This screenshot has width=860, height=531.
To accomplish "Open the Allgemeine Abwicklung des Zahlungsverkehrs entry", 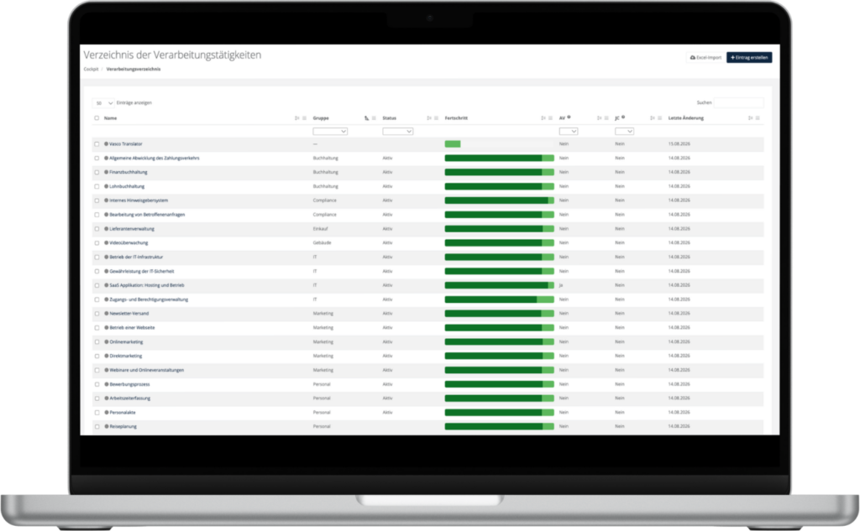I will (x=155, y=159).
